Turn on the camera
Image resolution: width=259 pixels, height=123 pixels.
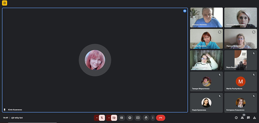tap(114, 118)
